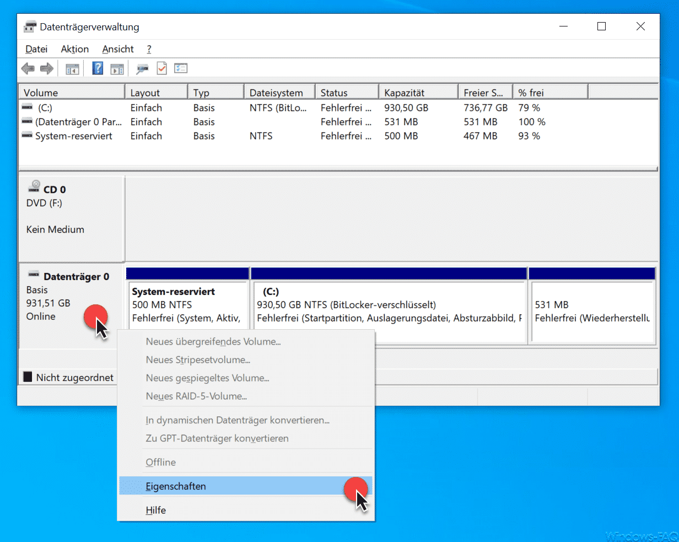Image resolution: width=679 pixels, height=542 pixels.
Task: Minimize the Datenträgerverwaltung window
Action: (563, 26)
